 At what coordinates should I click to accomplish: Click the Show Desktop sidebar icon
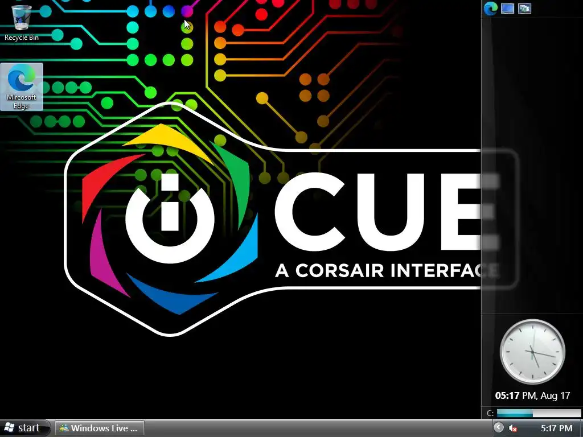point(507,8)
